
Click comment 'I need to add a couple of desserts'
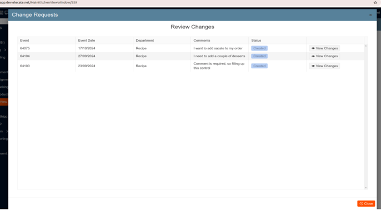pos(219,56)
